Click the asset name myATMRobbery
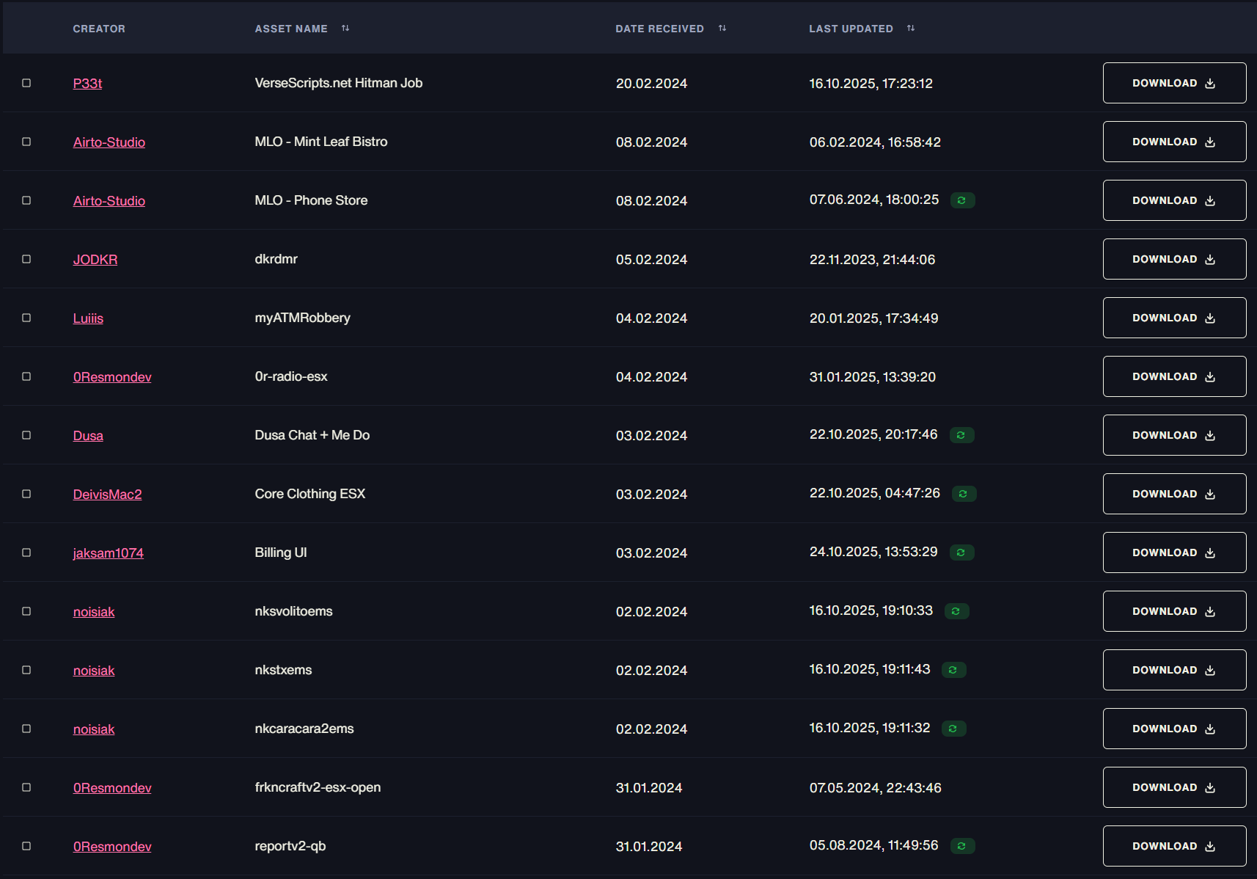This screenshot has width=1257, height=879. [302, 318]
